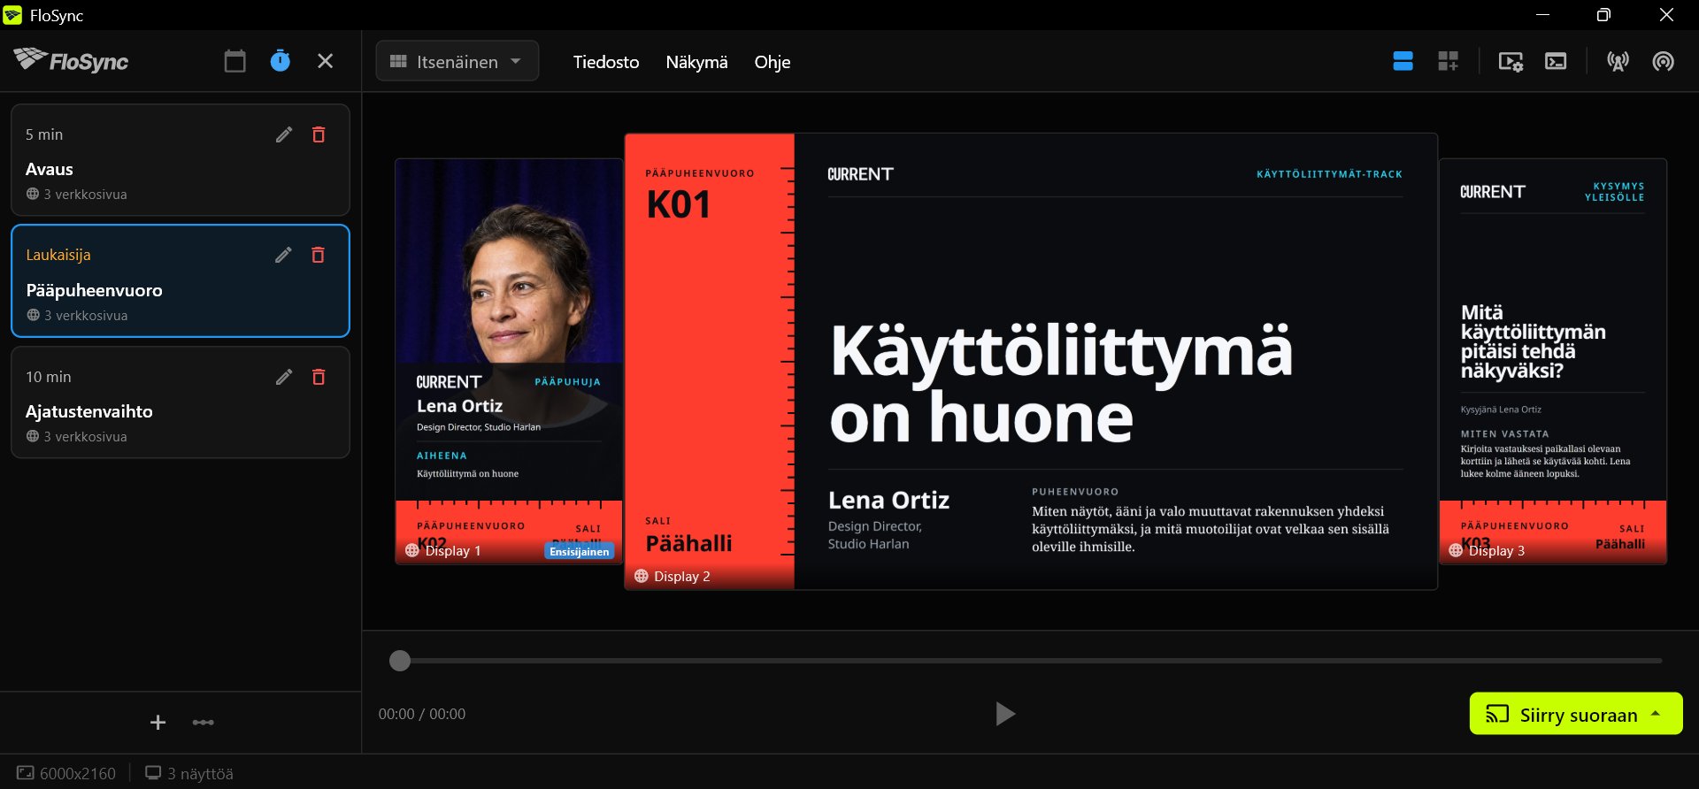The image size is (1699, 789).
Task: Open the calendar schedule icon
Action: coord(234,61)
